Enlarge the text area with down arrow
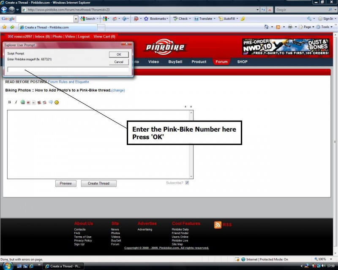 click(x=191, y=107)
